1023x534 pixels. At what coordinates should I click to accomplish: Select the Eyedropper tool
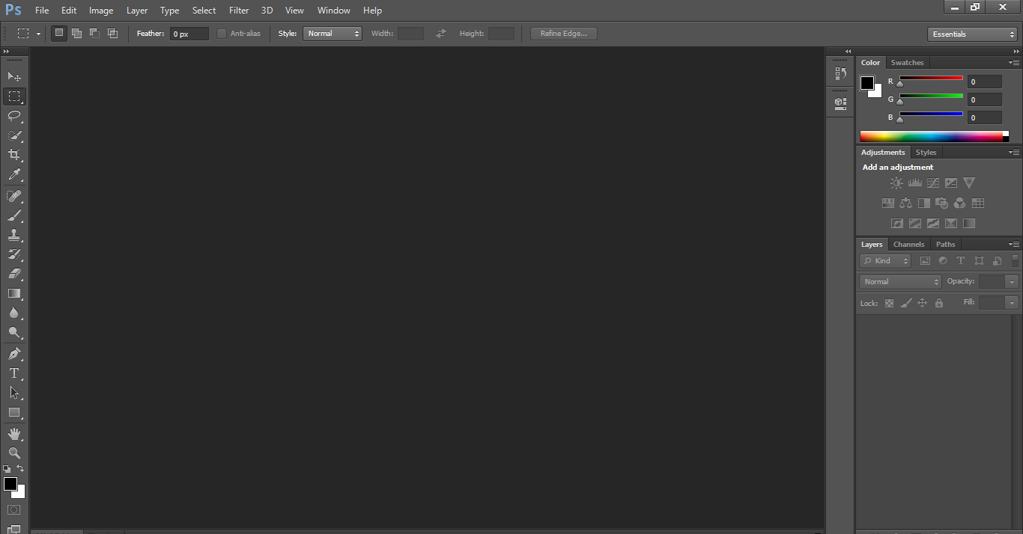pos(14,174)
